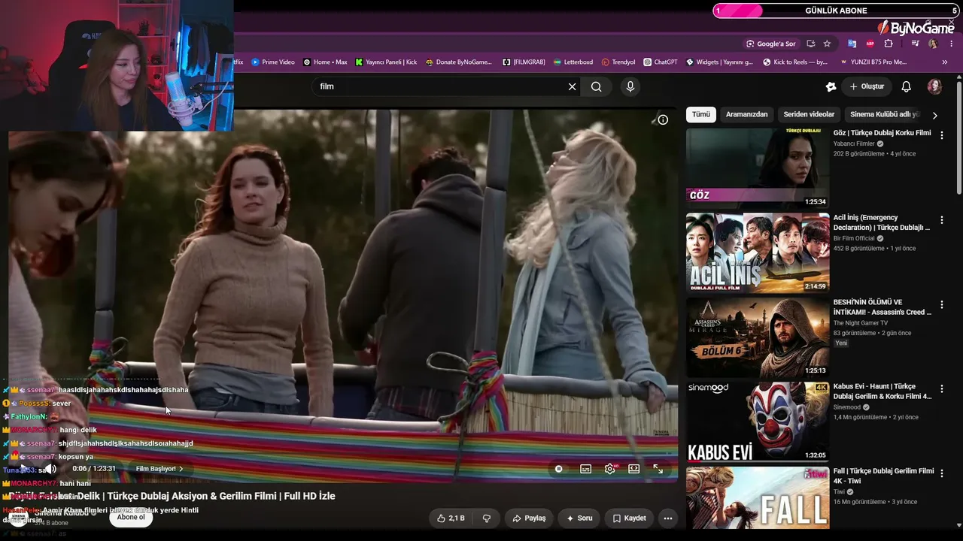Open the Trendyol bookmark

618,62
